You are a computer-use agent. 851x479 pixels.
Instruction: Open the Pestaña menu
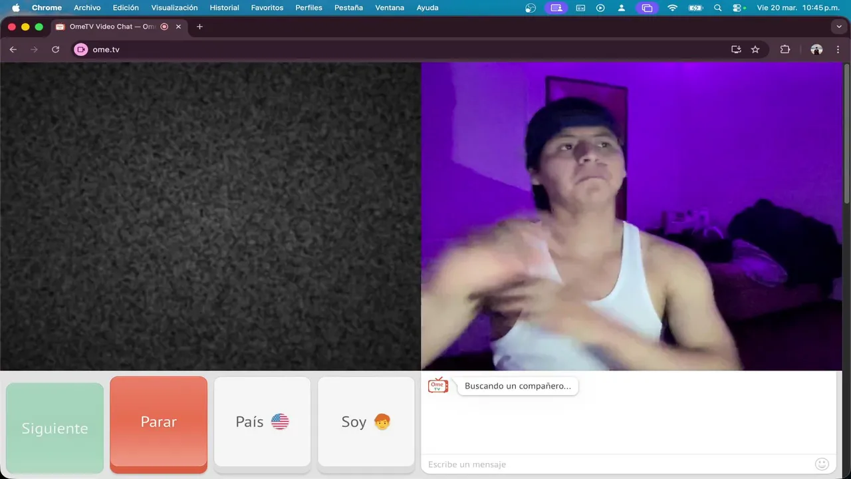(x=348, y=8)
